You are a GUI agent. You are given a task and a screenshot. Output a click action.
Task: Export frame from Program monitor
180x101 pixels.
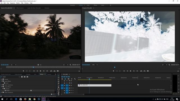click(x=148, y=71)
